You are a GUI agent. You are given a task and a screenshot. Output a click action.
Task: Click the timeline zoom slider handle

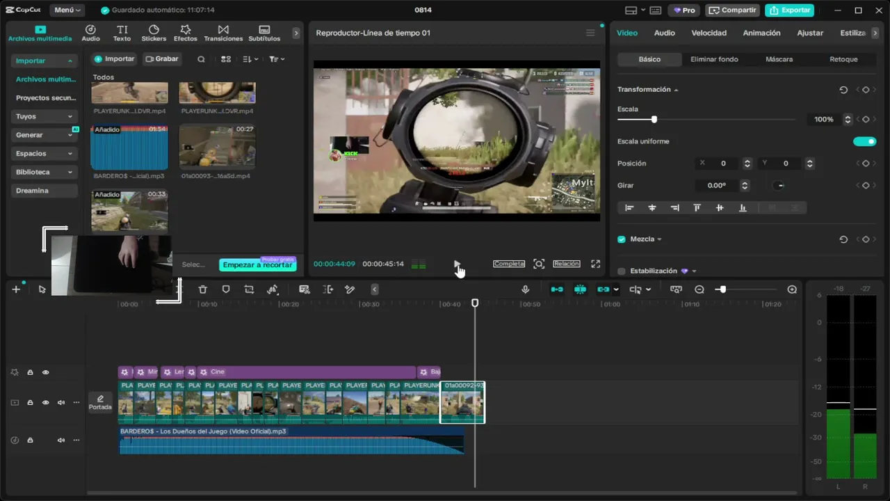(x=722, y=289)
